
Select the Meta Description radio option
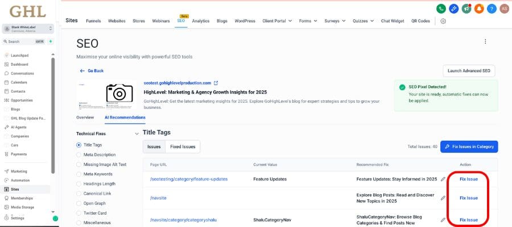(x=79, y=155)
